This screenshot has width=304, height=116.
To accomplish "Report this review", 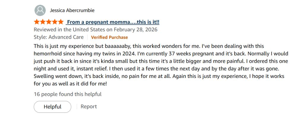I will [x=88, y=106].
